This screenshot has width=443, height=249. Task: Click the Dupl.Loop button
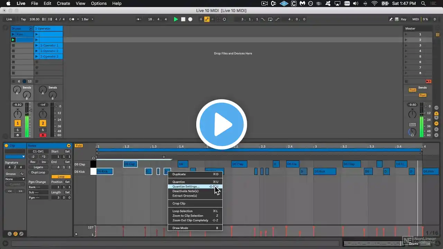pyautogui.click(x=38, y=172)
